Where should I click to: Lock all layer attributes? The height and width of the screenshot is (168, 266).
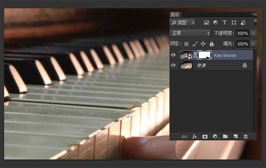[212, 44]
